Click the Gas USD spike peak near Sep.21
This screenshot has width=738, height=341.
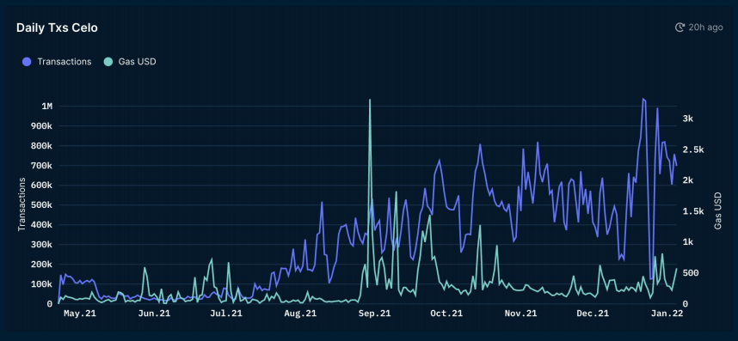[370, 100]
